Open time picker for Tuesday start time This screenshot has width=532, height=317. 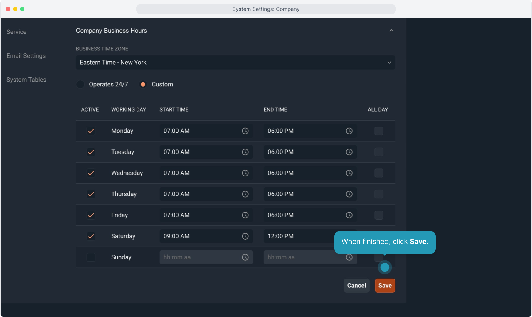click(245, 152)
